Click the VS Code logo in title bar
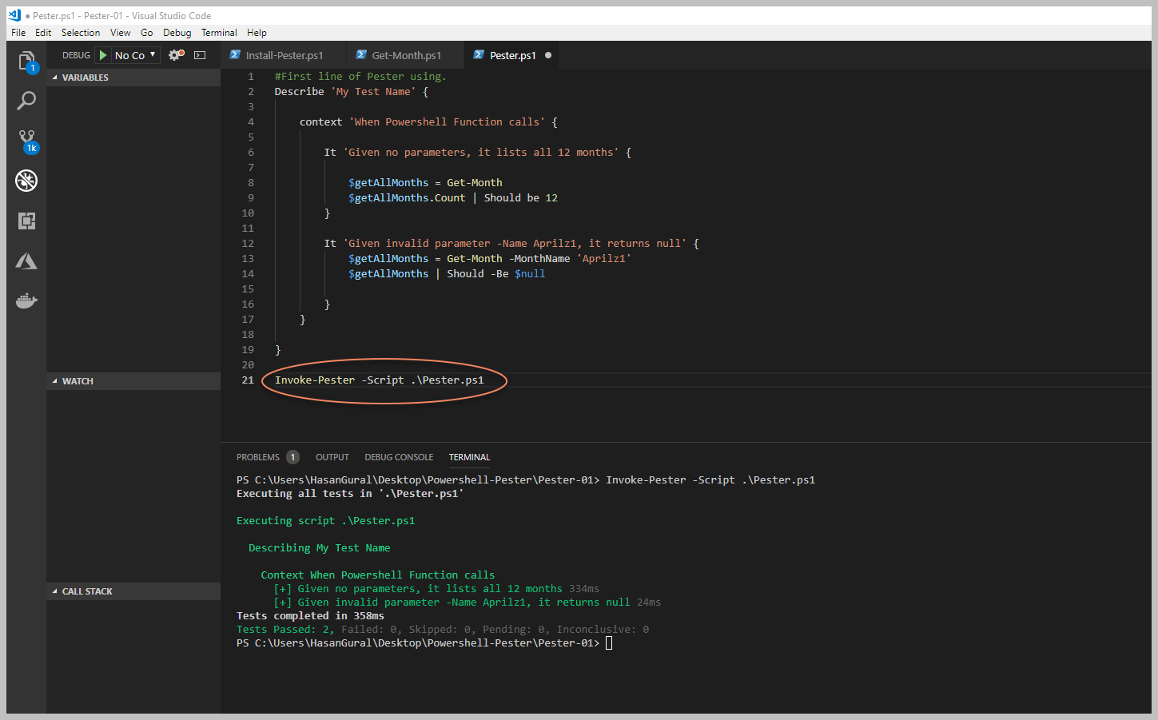The image size is (1158, 720). click(14, 15)
